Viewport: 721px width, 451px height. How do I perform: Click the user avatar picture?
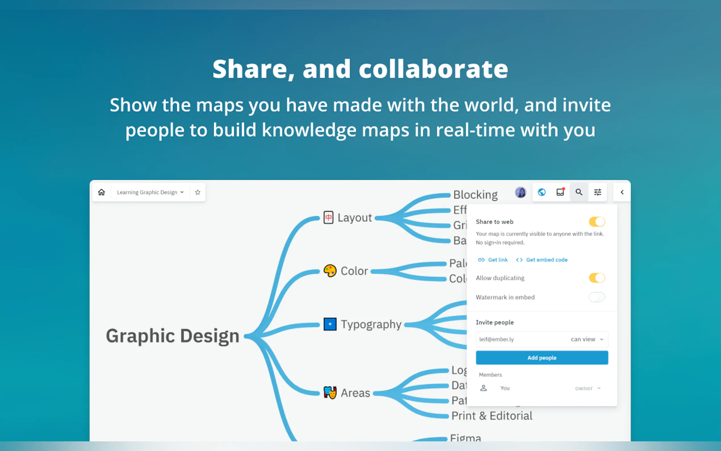(x=520, y=192)
